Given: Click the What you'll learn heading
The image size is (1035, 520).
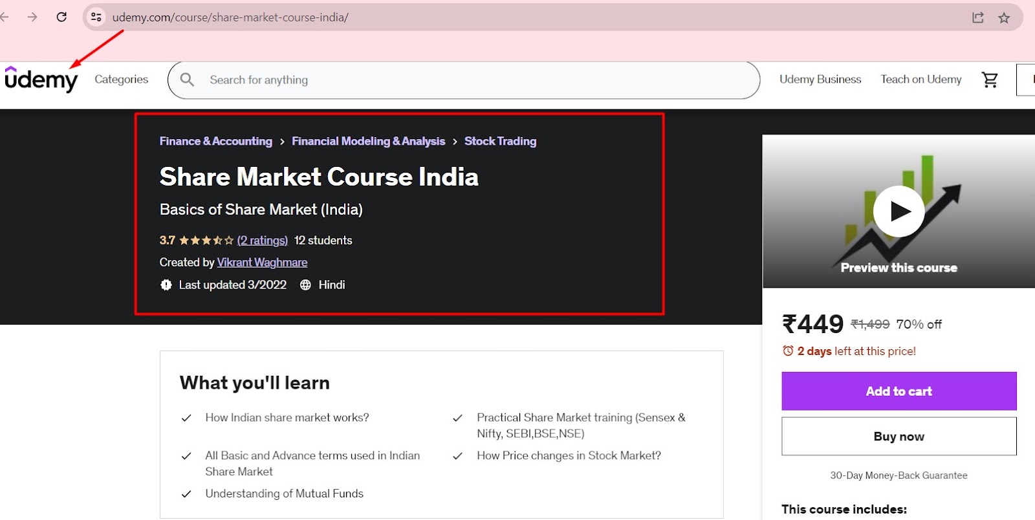Looking at the screenshot, I should coord(255,383).
